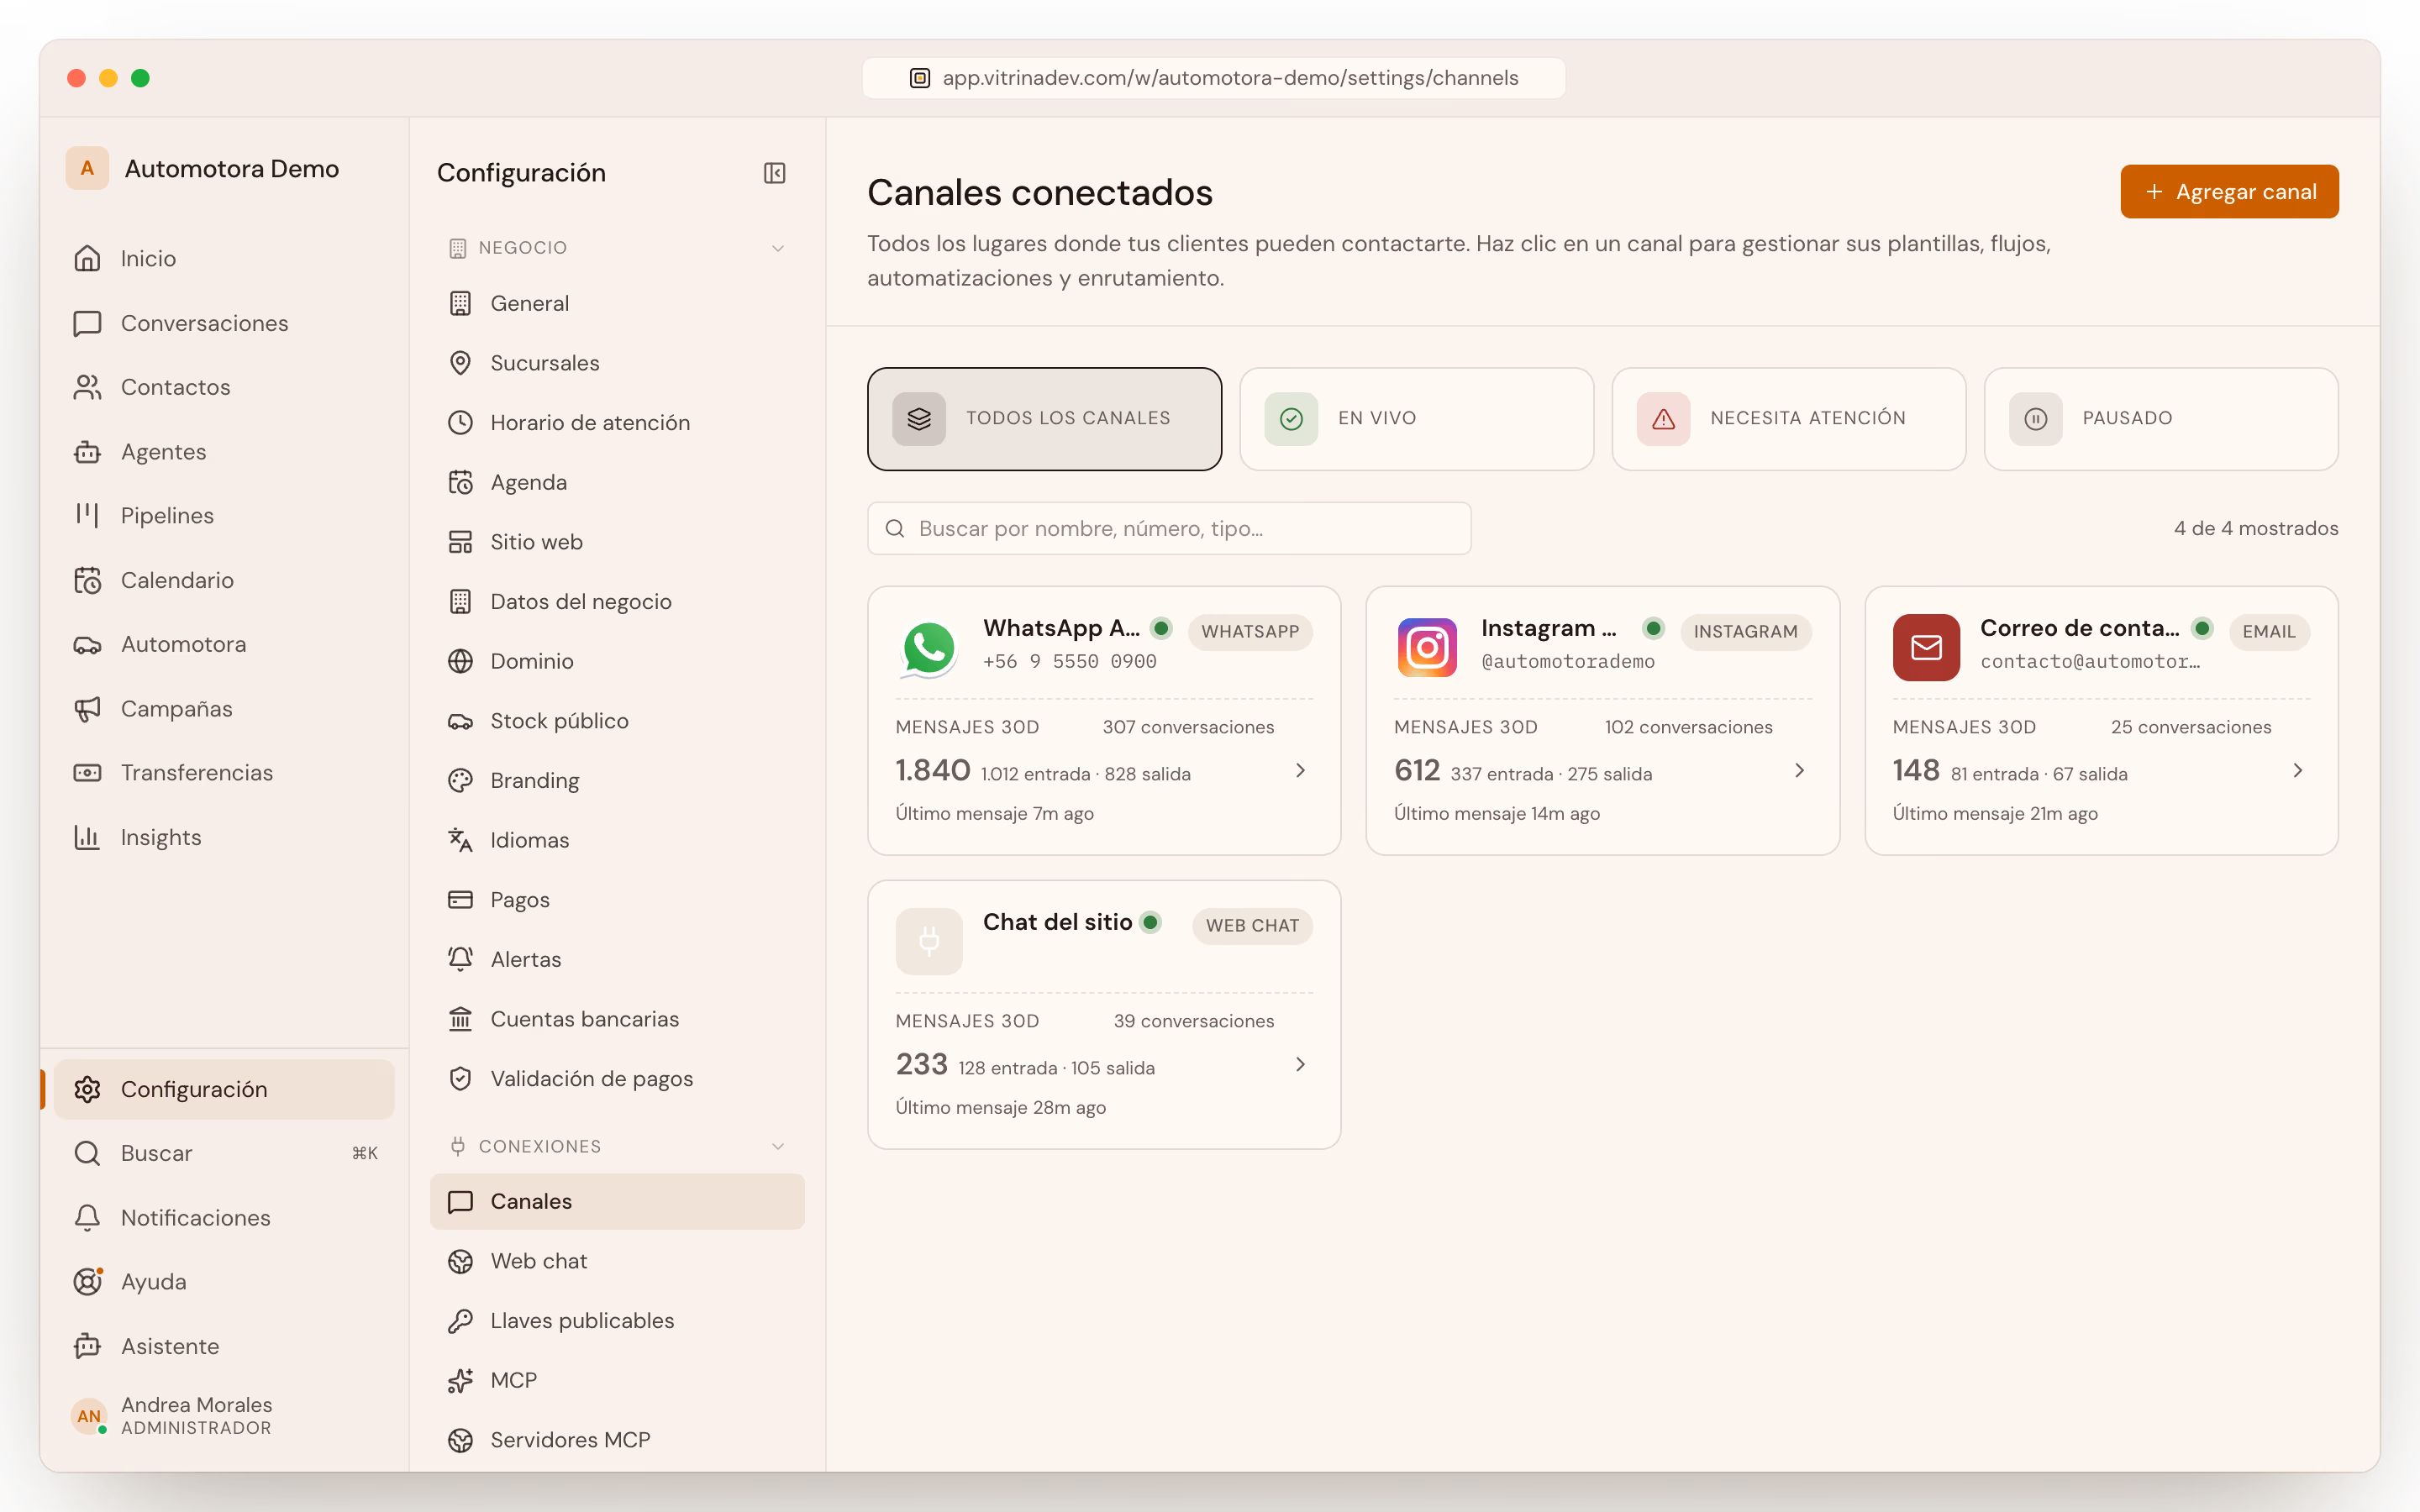Open Pipelines in the sidebar
2420x1512 pixels.
224,516
